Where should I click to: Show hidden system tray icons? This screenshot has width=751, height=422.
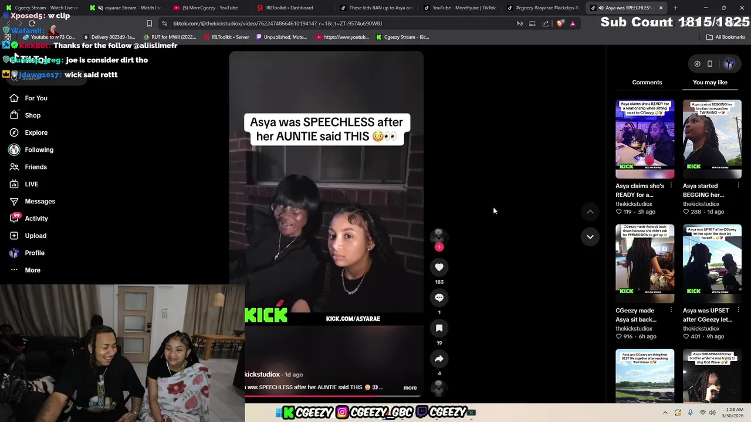coord(665,413)
